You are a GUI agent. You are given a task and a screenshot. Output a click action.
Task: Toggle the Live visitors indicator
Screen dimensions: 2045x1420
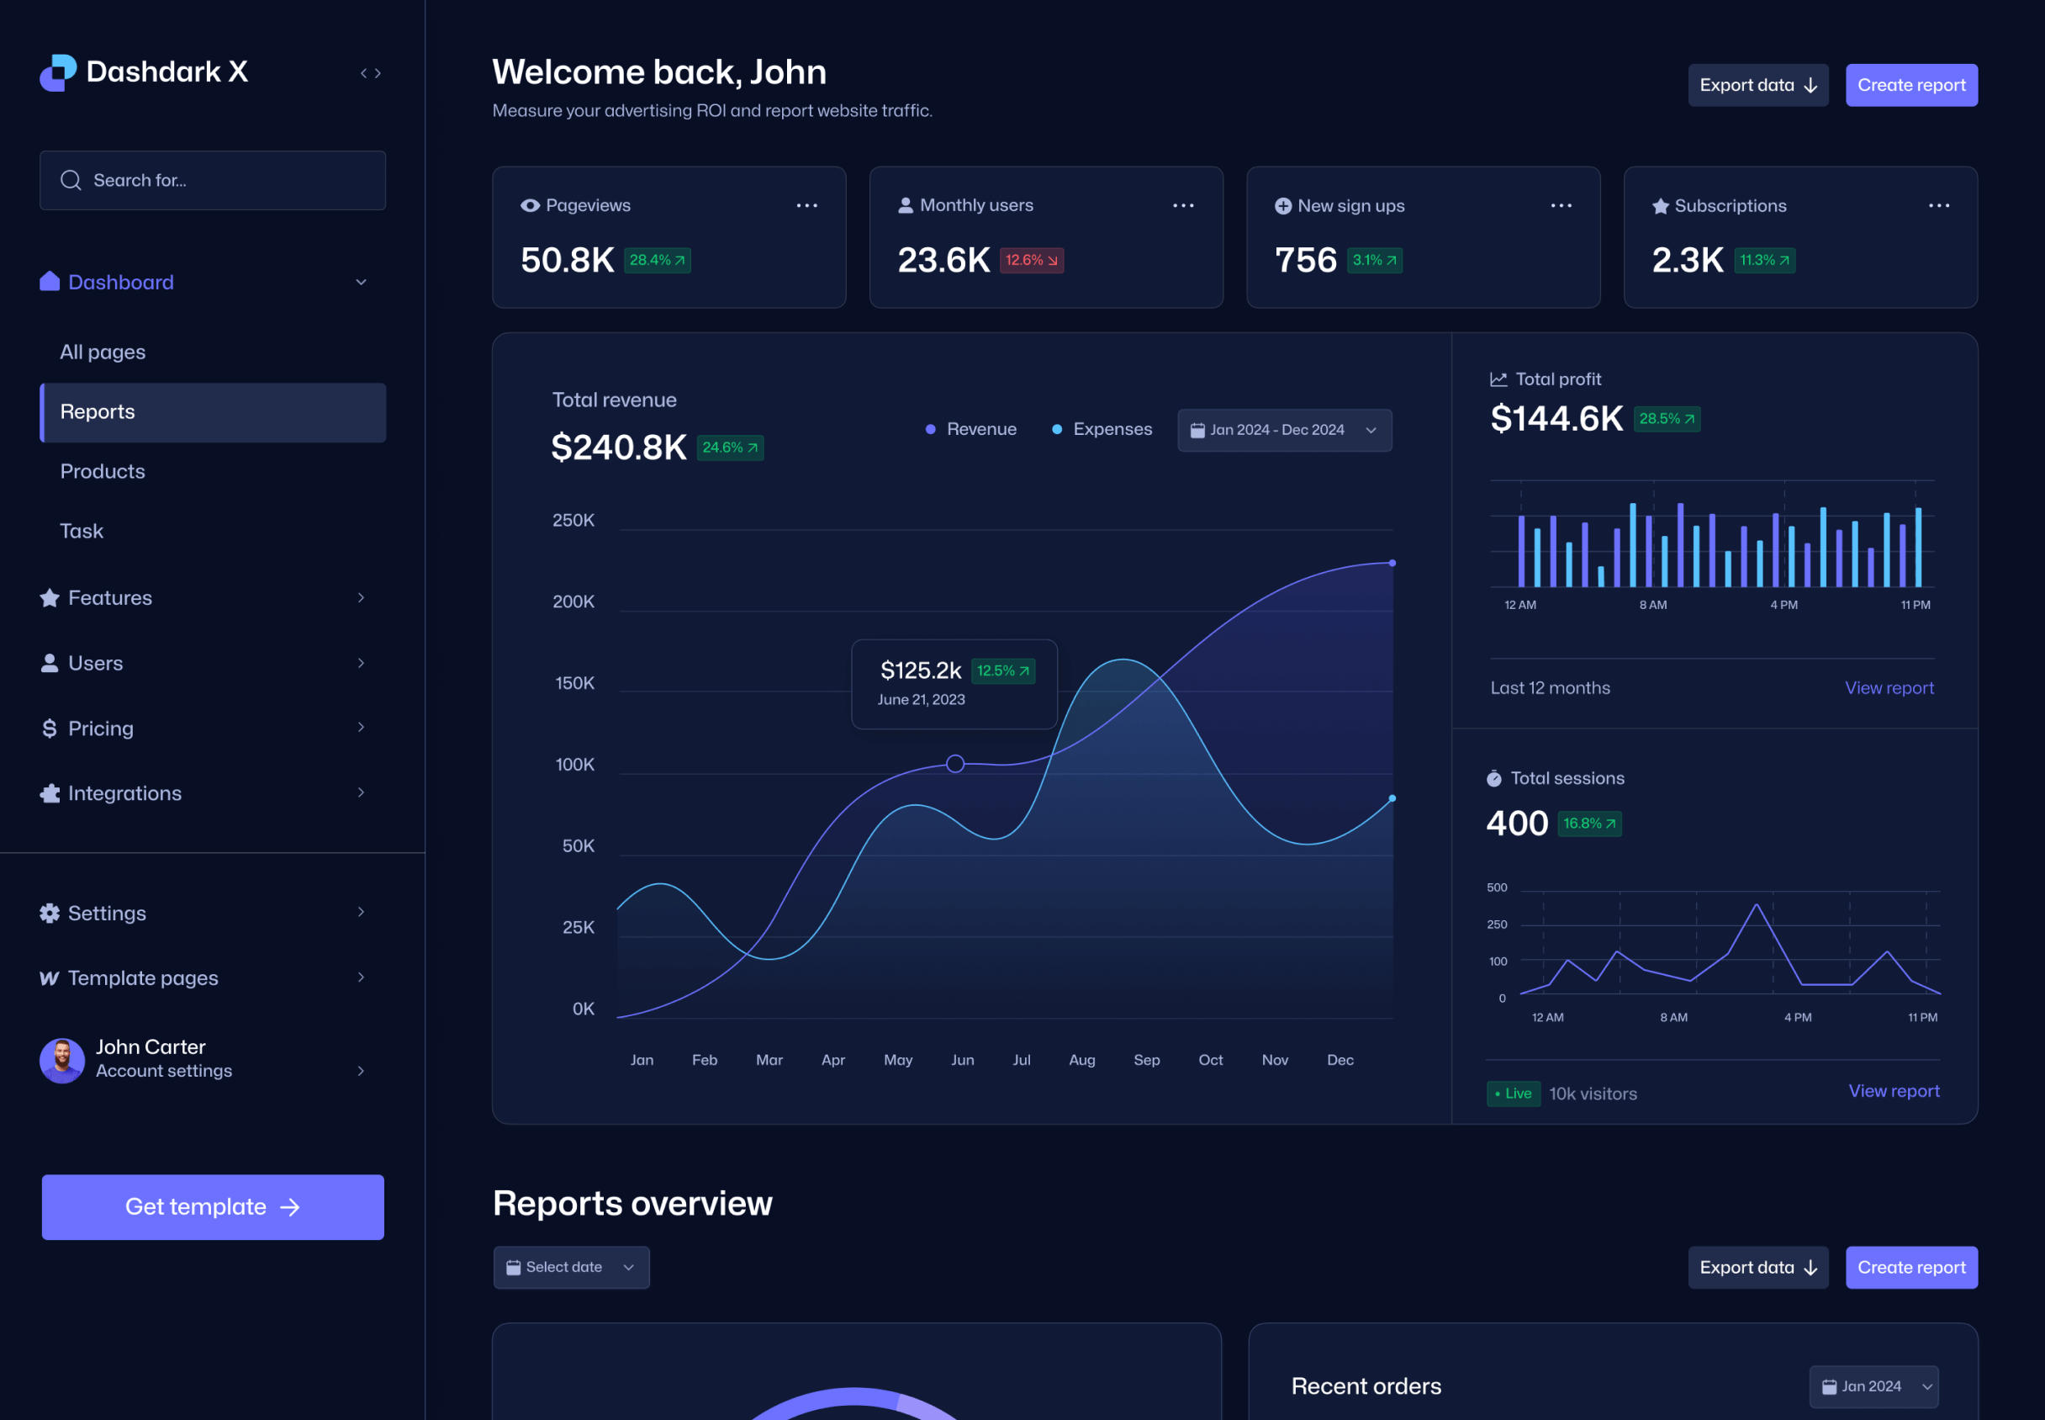(1514, 1094)
